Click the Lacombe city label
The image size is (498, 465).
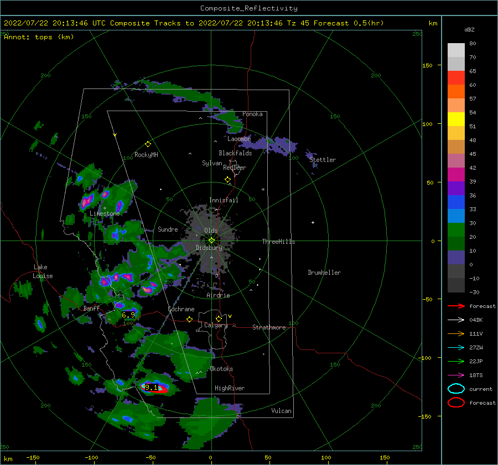click(x=239, y=139)
